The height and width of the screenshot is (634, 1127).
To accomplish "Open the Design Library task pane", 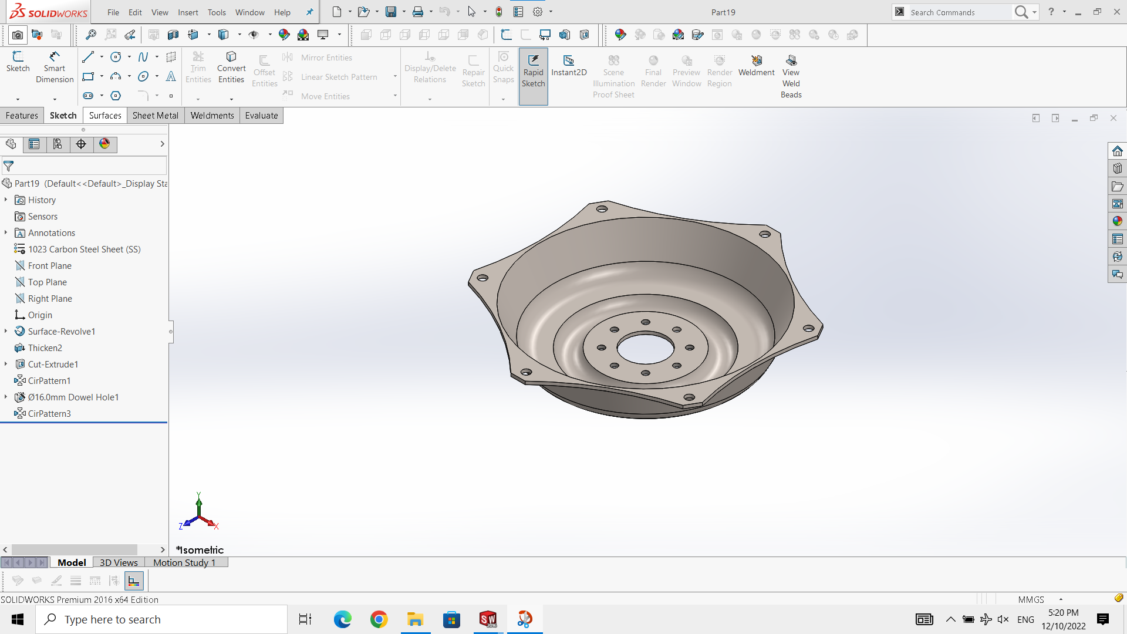I will pyautogui.click(x=1117, y=168).
